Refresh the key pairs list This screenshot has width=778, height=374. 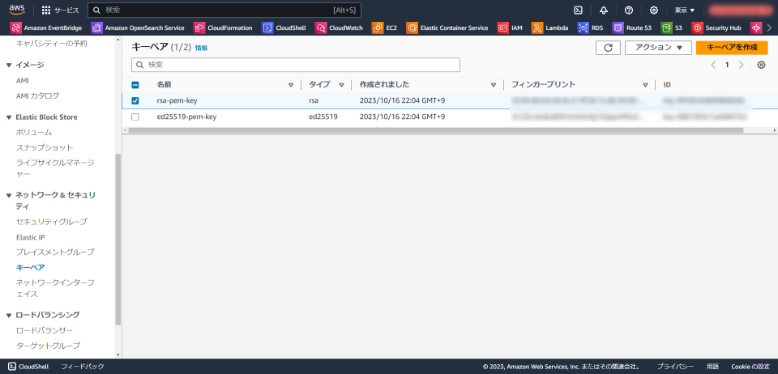click(608, 48)
